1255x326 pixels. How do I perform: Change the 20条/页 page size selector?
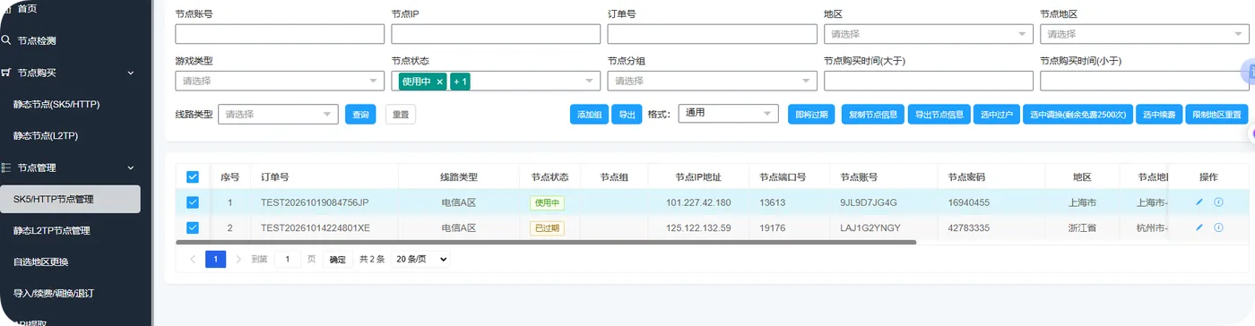click(420, 259)
